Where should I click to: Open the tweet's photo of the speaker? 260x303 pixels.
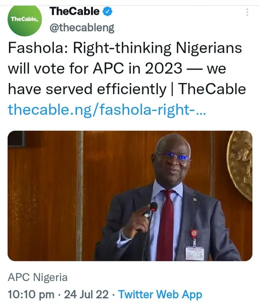[x=130, y=195]
